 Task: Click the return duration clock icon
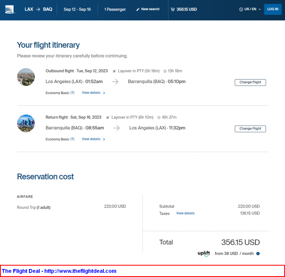pyautogui.click(x=159, y=117)
